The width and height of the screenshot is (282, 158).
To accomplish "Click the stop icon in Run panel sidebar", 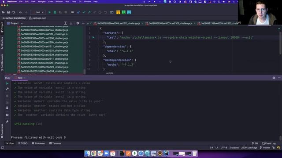I will [7, 96].
